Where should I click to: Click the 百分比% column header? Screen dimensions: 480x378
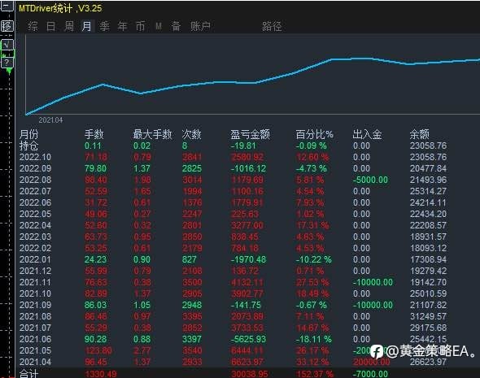[314, 134]
